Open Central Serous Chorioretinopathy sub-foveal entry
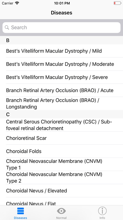The image size is (123, 220). pyautogui.click(x=61, y=125)
